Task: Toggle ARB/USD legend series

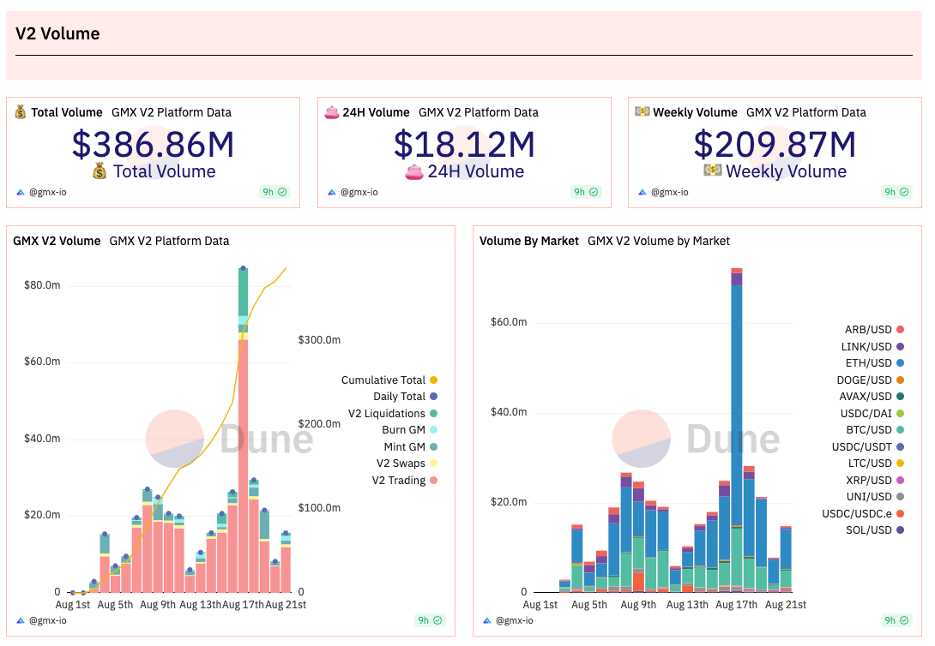Action: 874,329
